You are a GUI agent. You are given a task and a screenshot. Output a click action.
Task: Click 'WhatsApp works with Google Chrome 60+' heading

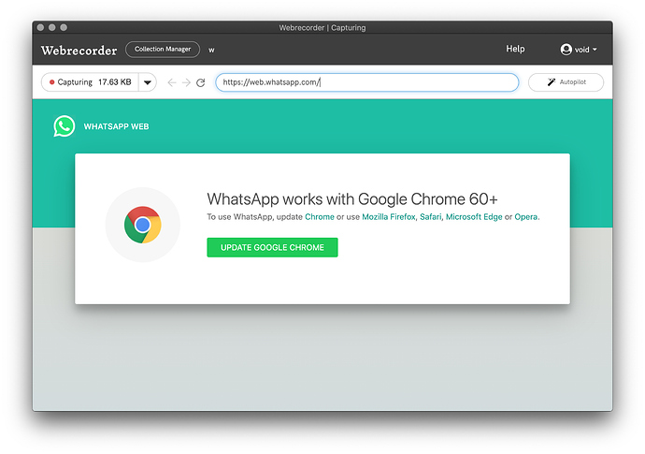click(352, 199)
